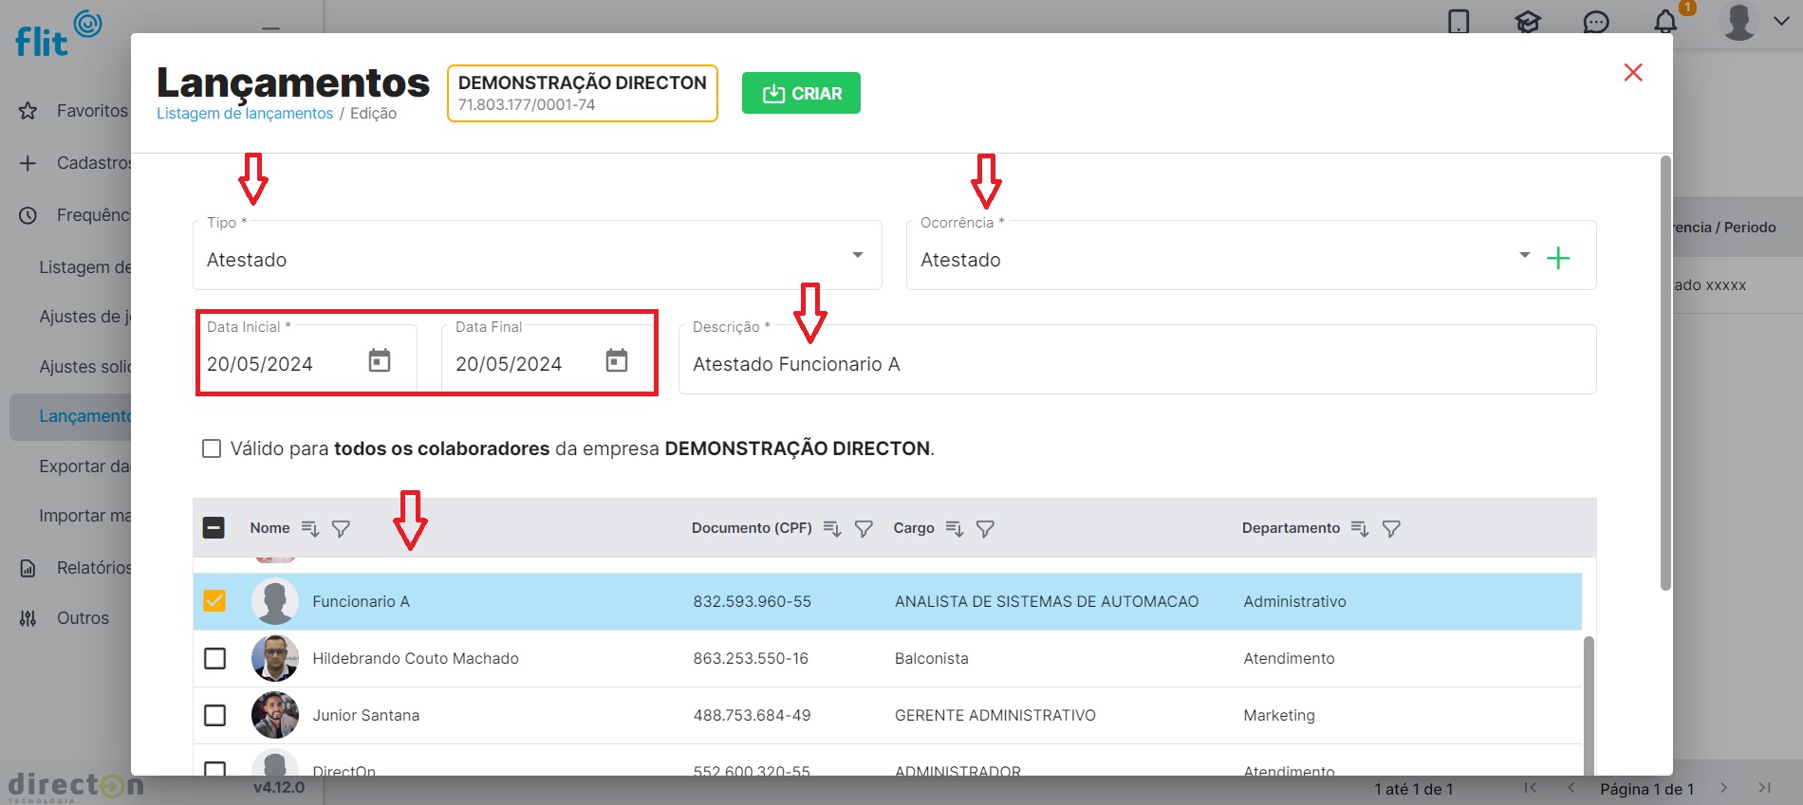The image size is (1803, 805).
Task: Filter the Departamento column
Action: tap(1391, 528)
